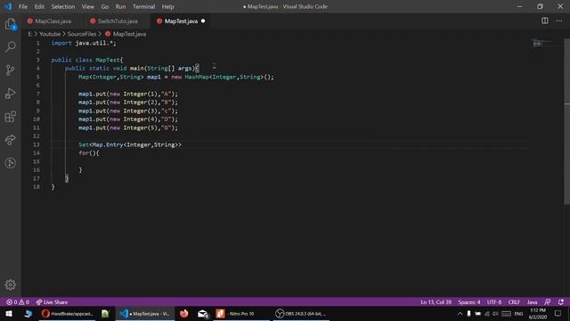Open the Windows Start button
Image resolution: width=570 pixels, height=321 pixels.
(9, 313)
